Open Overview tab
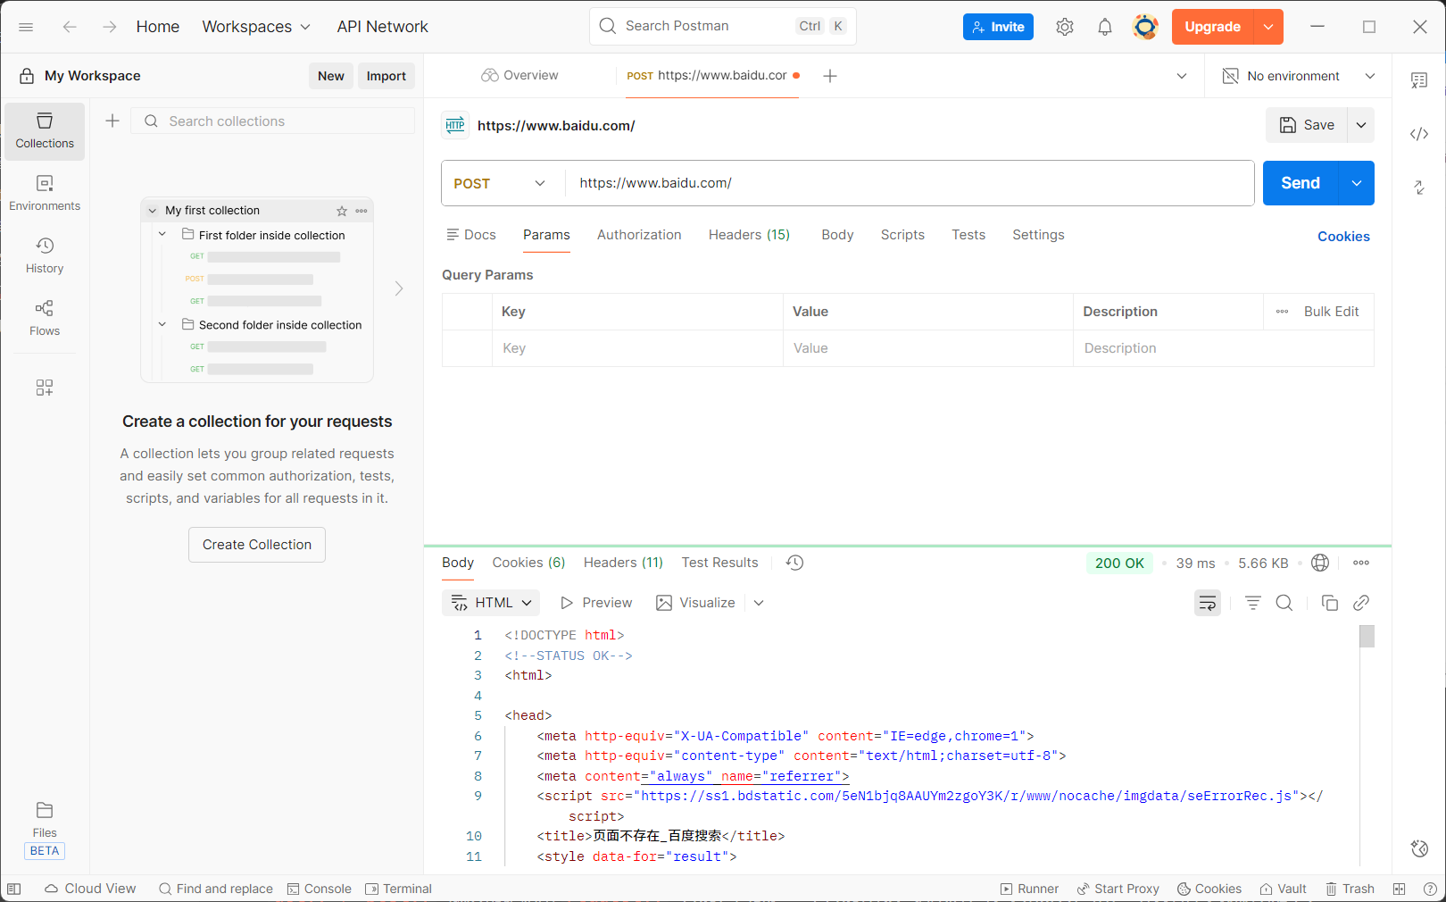This screenshot has width=1446, height=902. (x=519, y=76)
